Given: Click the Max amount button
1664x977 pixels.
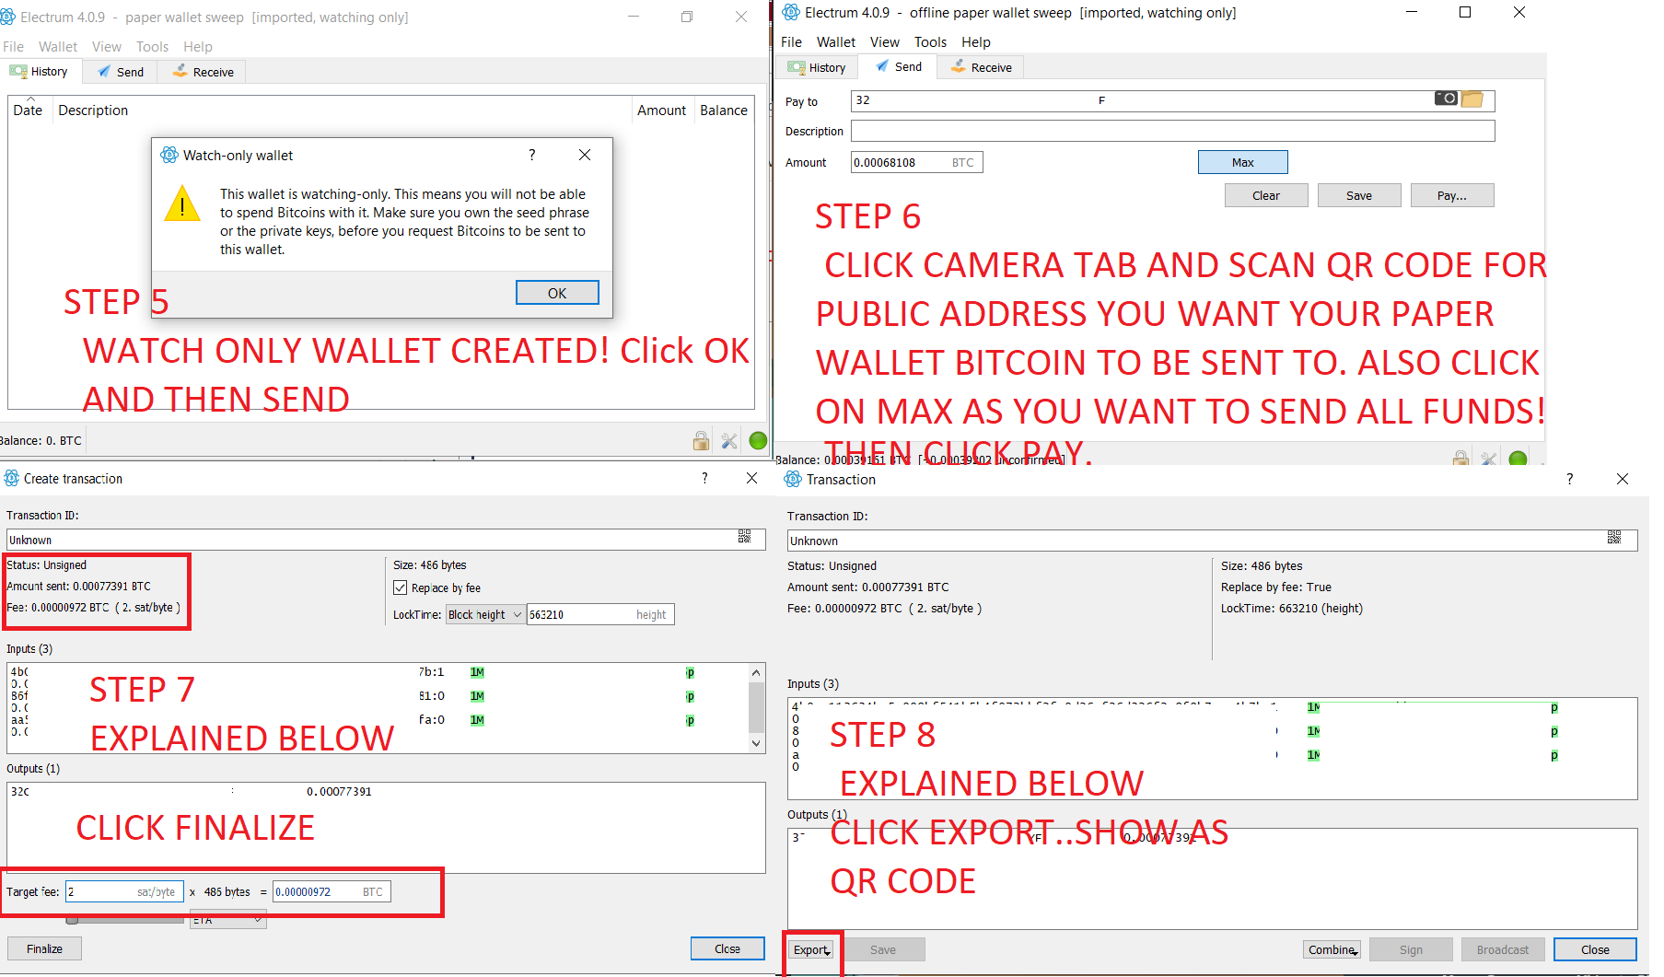Looking at the screenshot, I should pos(1243,162).
